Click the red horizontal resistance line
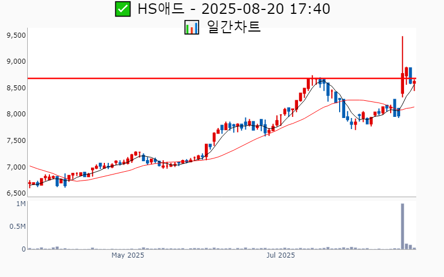Screen dimensions: 444x277 click(x=221, y=78)
